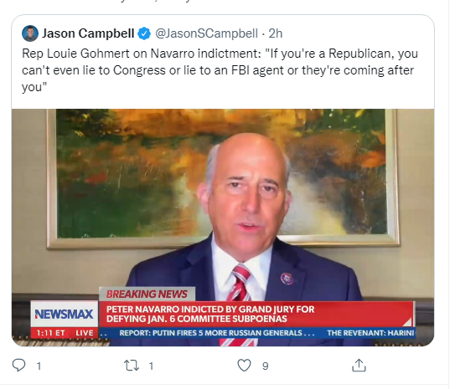Image resolution: width=460 pixels, height=389 pixels.
Task: Click the BREAKING NEWS label in video
Action: click(147, 294)
